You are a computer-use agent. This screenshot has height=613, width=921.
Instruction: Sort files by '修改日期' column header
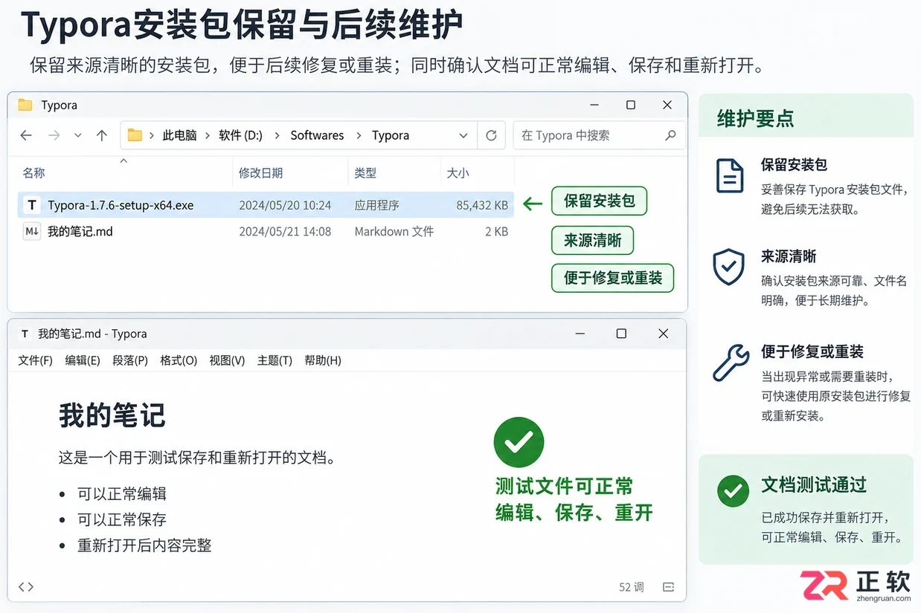point(260,172)
